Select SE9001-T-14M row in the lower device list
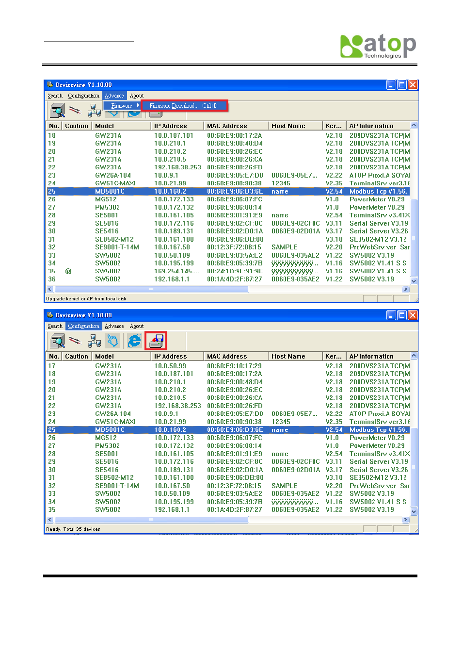The image size is (463, 655). point(228,486)
